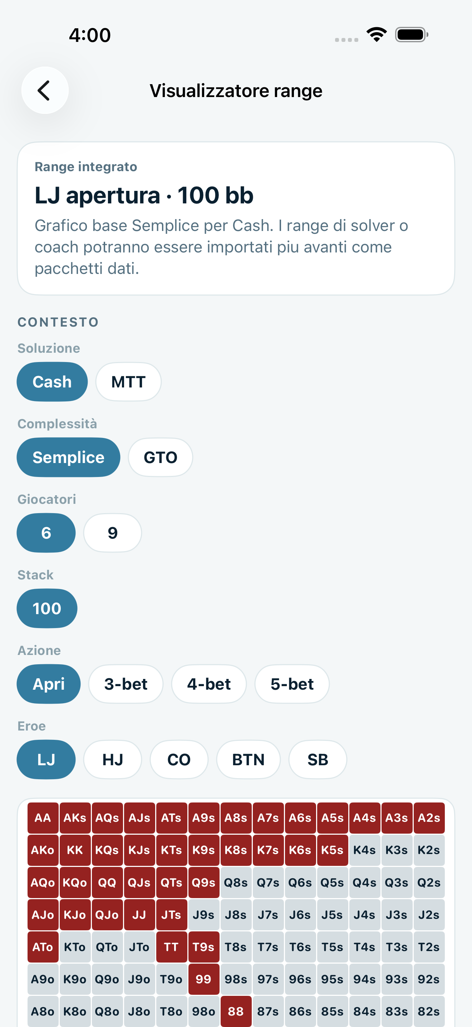Set hero position to CO
Viewport: 472px width, 1027px height.
tap(179, 760)
